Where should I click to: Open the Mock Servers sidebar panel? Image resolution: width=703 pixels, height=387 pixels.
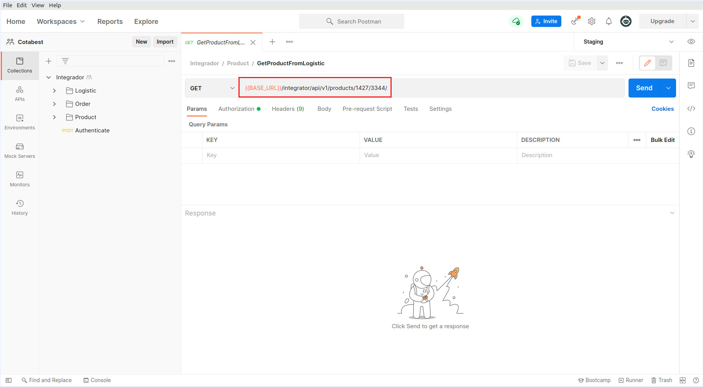[x=20, y=151]
